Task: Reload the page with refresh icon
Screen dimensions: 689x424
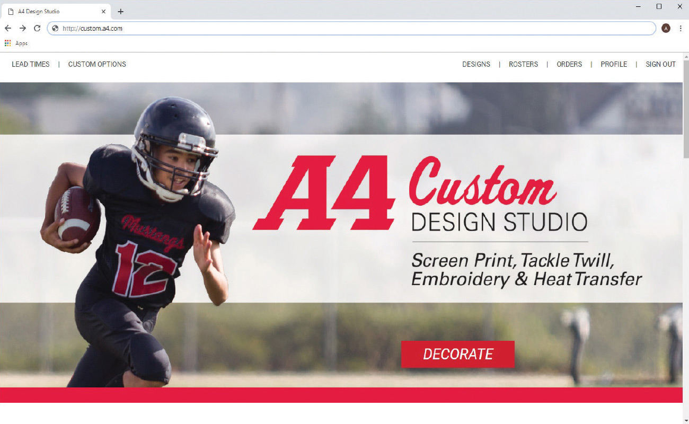Action: coord(37,29)
